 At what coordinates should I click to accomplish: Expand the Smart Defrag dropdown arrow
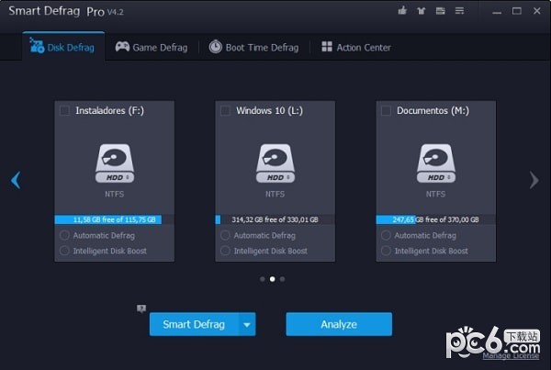point(247,324)
